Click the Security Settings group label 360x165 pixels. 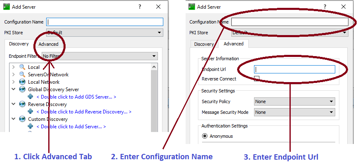[218, 90]
